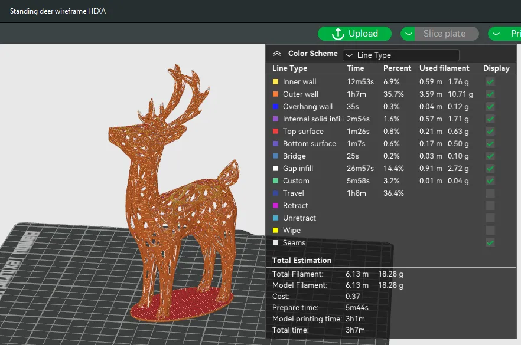This screenshot has width=521, height=345.
Task: Click the Wipe yellow color swatch
Action: point(275,231)
